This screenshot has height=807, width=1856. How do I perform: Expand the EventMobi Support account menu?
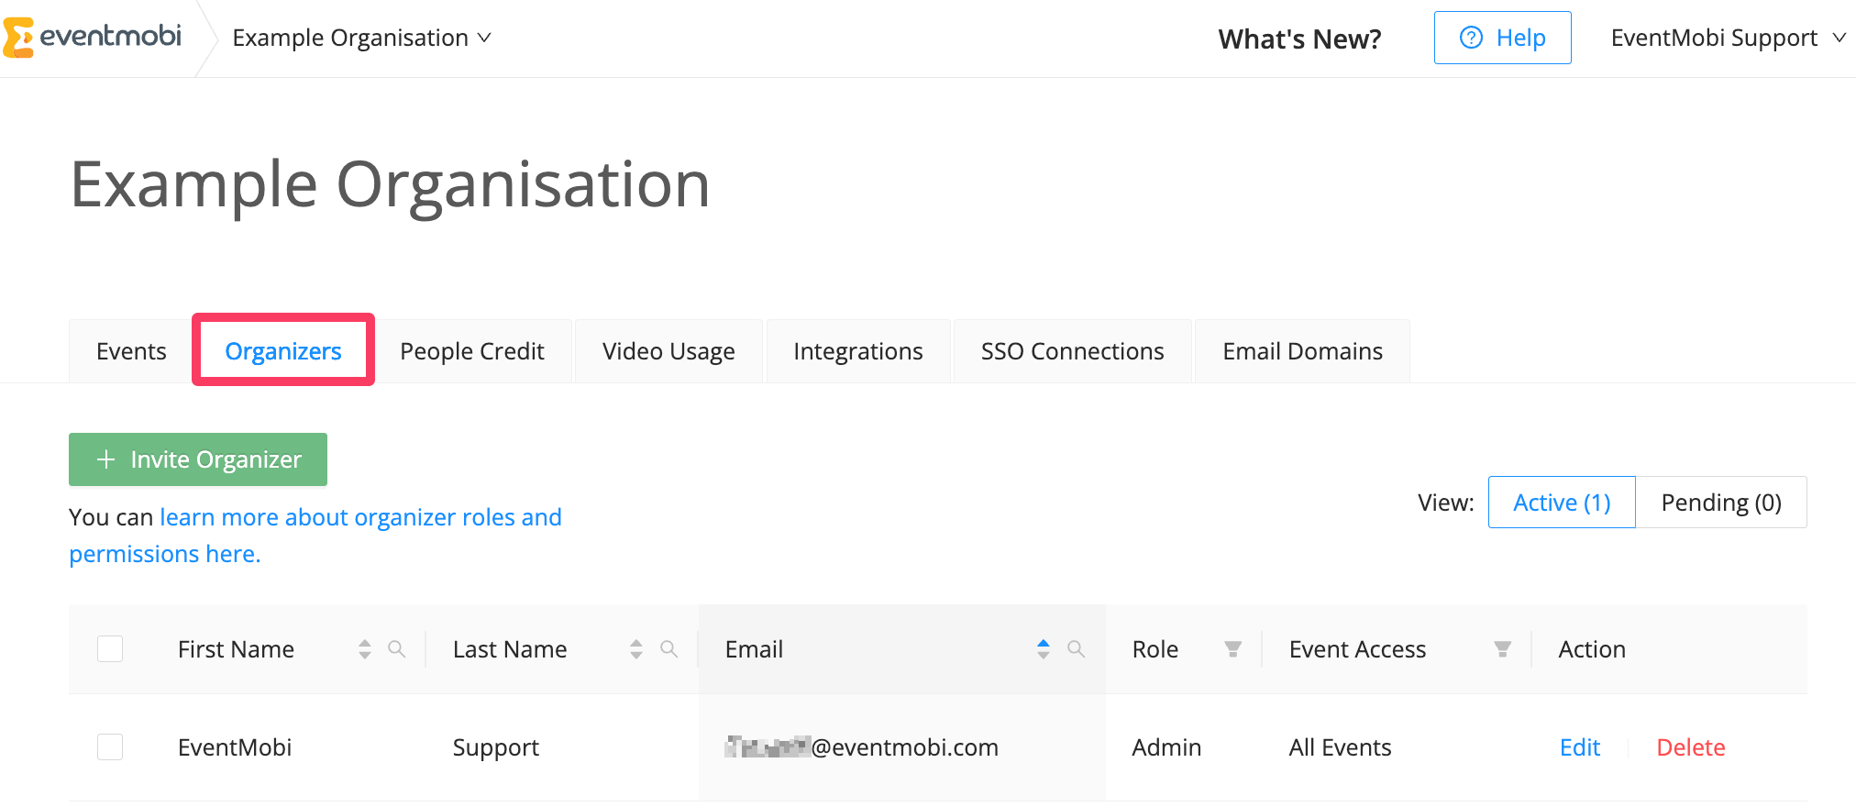(x=1728, y=38)
